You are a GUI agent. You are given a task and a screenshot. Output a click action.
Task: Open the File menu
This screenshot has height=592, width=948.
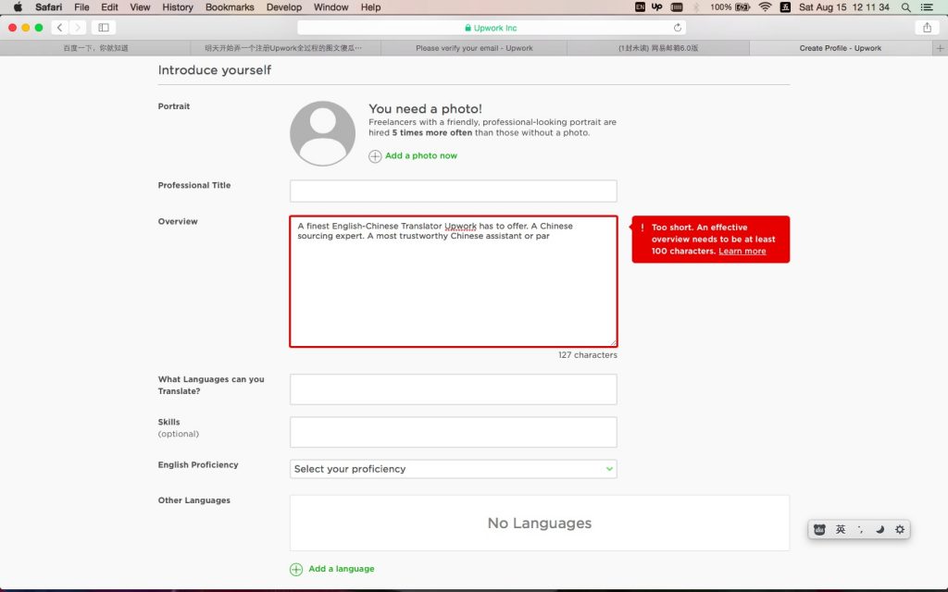click(81, 7)
